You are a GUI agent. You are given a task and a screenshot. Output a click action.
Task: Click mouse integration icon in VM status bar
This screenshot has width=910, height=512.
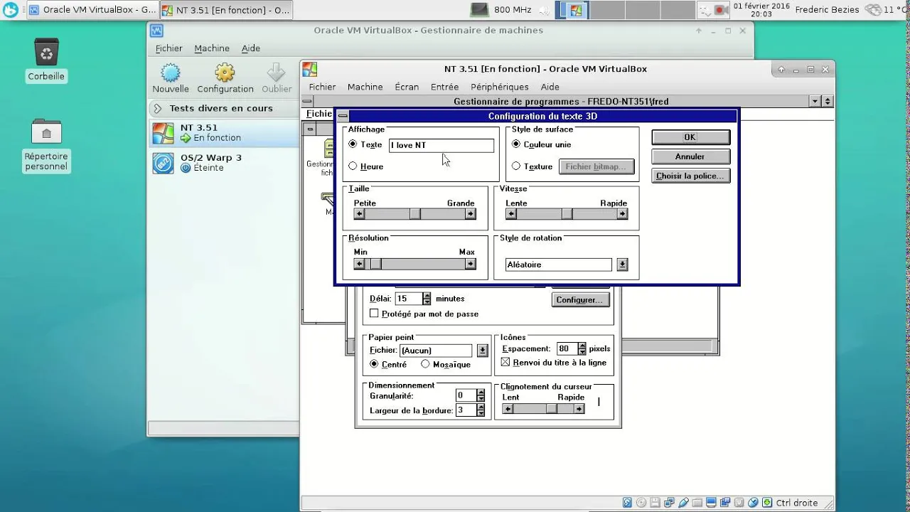(x=753, y=503)
